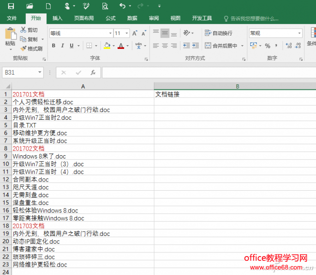This screenshot has height=275, width=316.
Task: Toggle Bold formatting
Action: (54, 46)
